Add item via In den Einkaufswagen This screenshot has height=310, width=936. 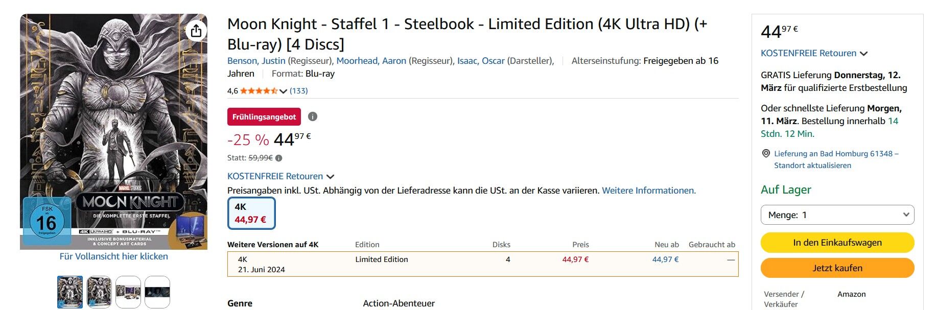click(837, 243)
